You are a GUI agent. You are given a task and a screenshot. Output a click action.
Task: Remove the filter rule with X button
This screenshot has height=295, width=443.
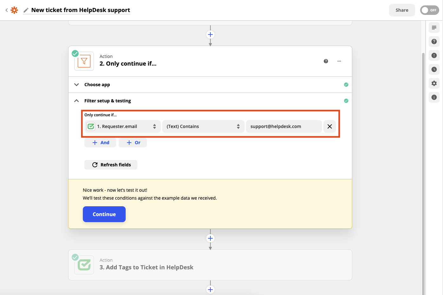329,126
